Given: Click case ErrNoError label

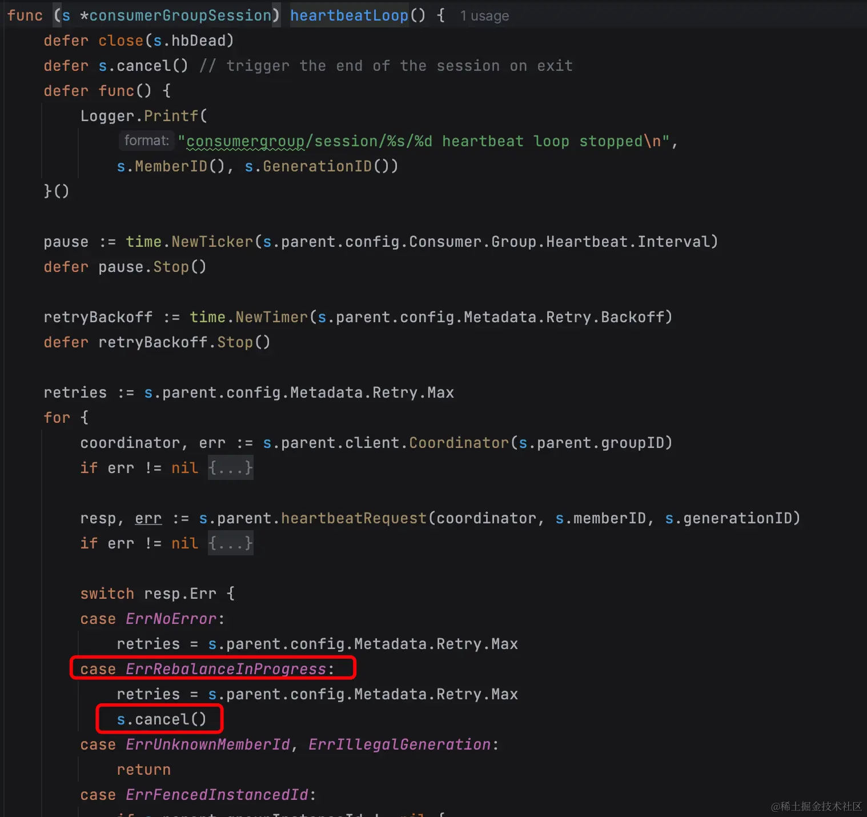Looking at the screenshot, I should point(152,619).
